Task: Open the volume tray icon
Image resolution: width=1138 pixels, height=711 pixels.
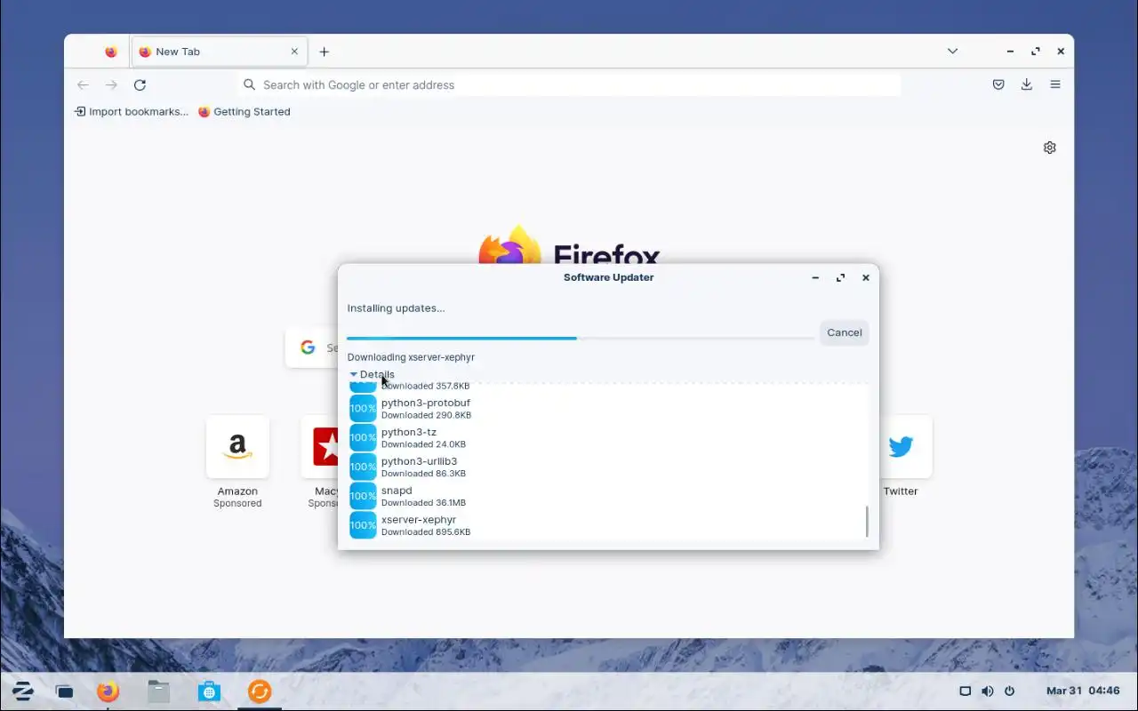Action: [x=987, y=691]
